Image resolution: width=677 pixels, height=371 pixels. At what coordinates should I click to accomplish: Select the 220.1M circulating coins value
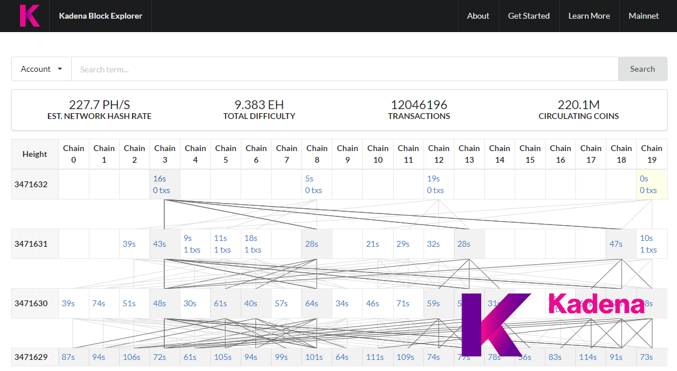coord(578,105)
